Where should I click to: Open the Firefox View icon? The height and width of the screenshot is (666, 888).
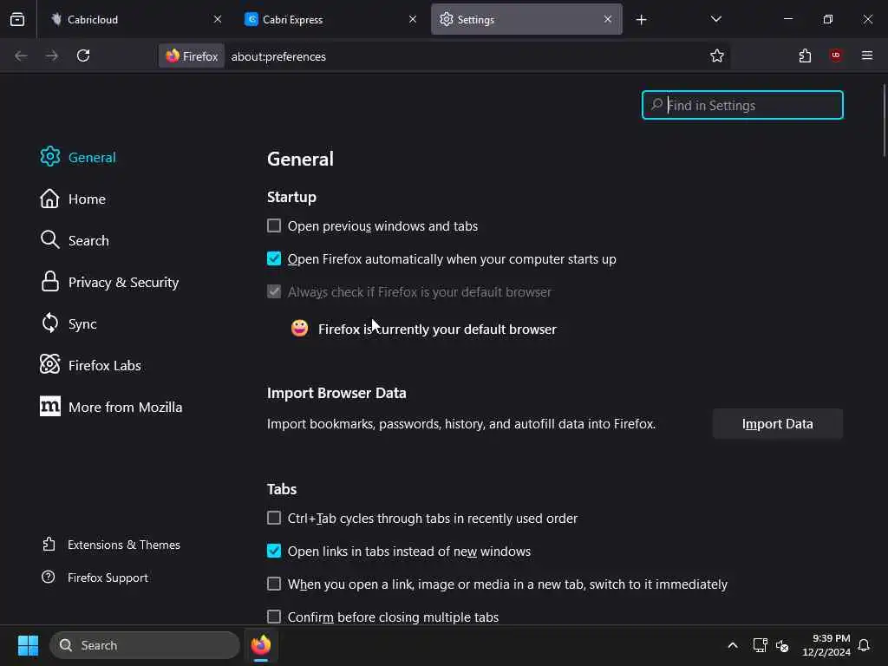pos(17,19)
